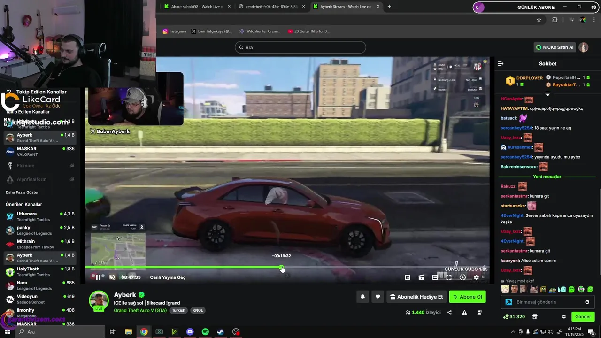The width and height of the screenshot is (601, 338).
Task: Open a new browser tab
Action: click(389, 7)
